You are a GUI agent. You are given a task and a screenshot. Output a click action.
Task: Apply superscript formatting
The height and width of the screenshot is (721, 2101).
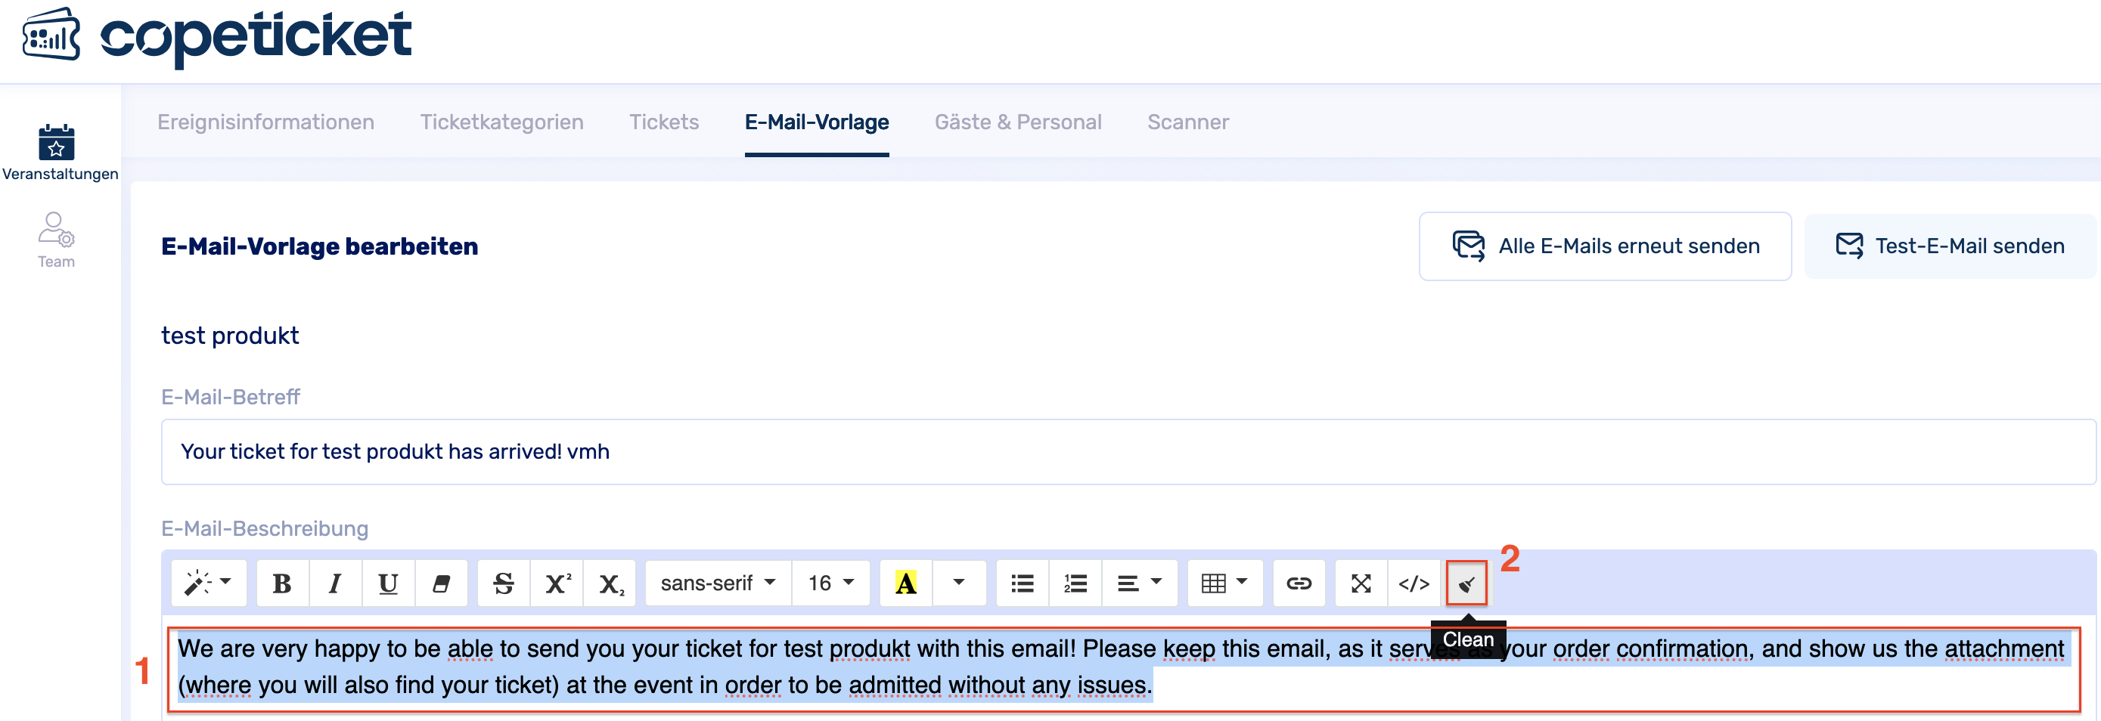tap(557, 583)
